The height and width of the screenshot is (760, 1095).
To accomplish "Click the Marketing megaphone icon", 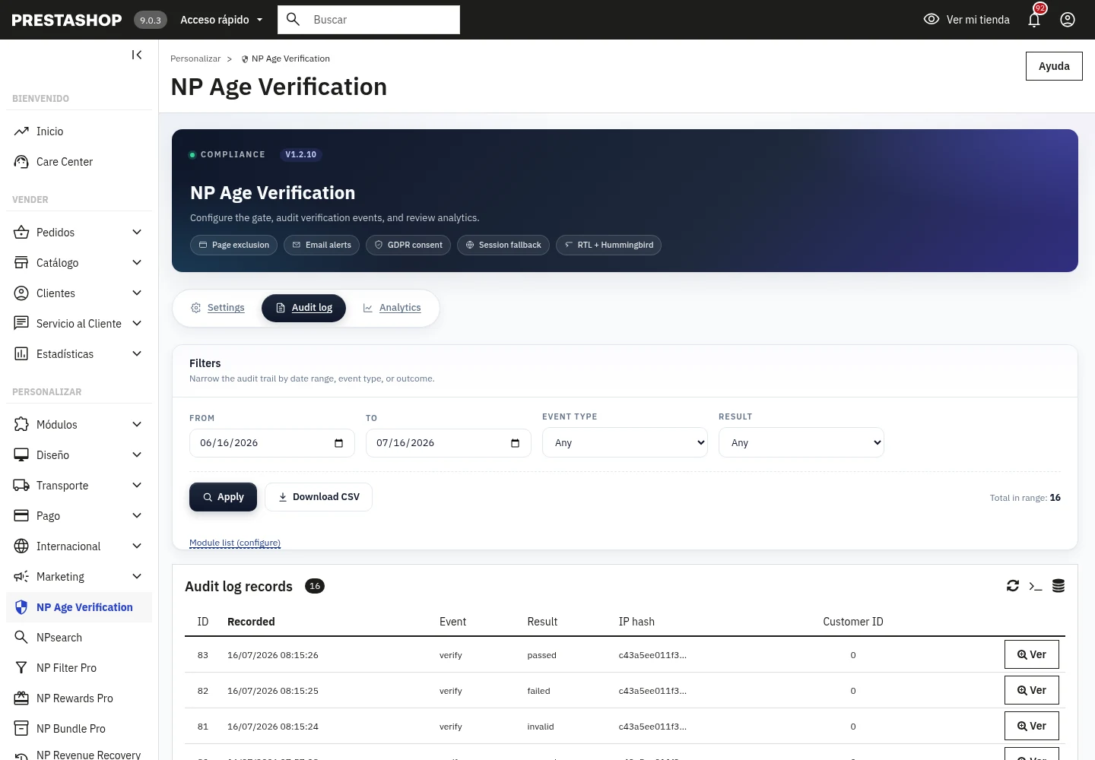I will pyautogui.click(x=21, y=577).
